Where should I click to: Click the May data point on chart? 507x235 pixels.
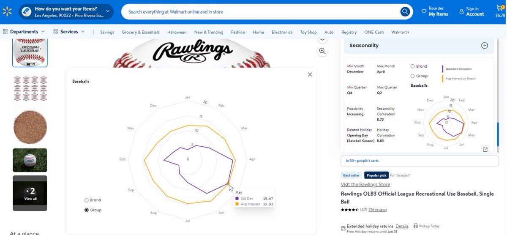pyautogui.click(x=228, y=183)
